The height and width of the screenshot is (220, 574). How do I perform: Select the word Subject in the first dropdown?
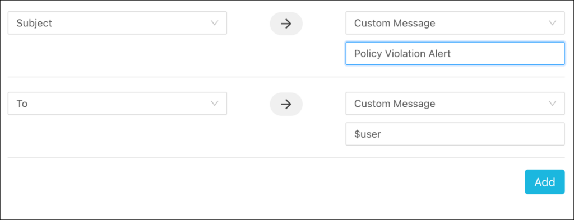point(34,24)
